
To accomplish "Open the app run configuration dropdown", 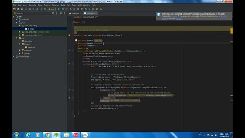I will [x=52, y=9].
